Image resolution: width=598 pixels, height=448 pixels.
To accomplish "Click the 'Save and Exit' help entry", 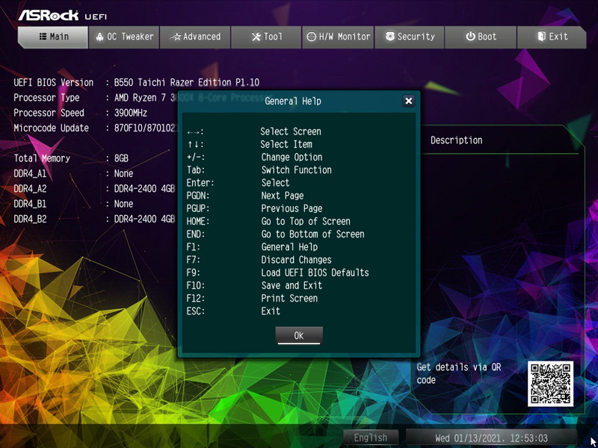I will tap(292, 286).
